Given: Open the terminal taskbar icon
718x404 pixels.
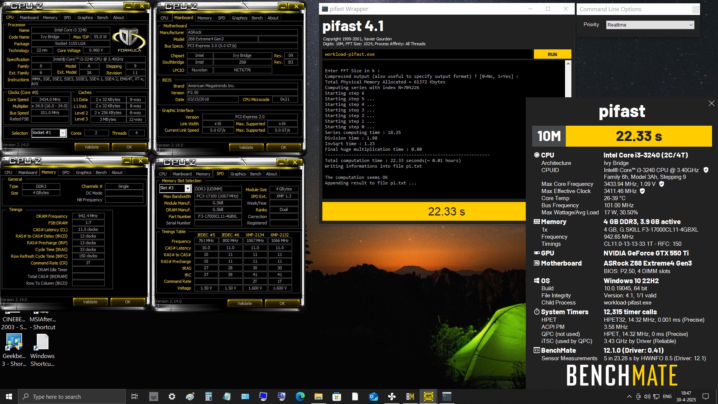Looking at the screenshot, I should pyautogui.click(x=447, y=397).
